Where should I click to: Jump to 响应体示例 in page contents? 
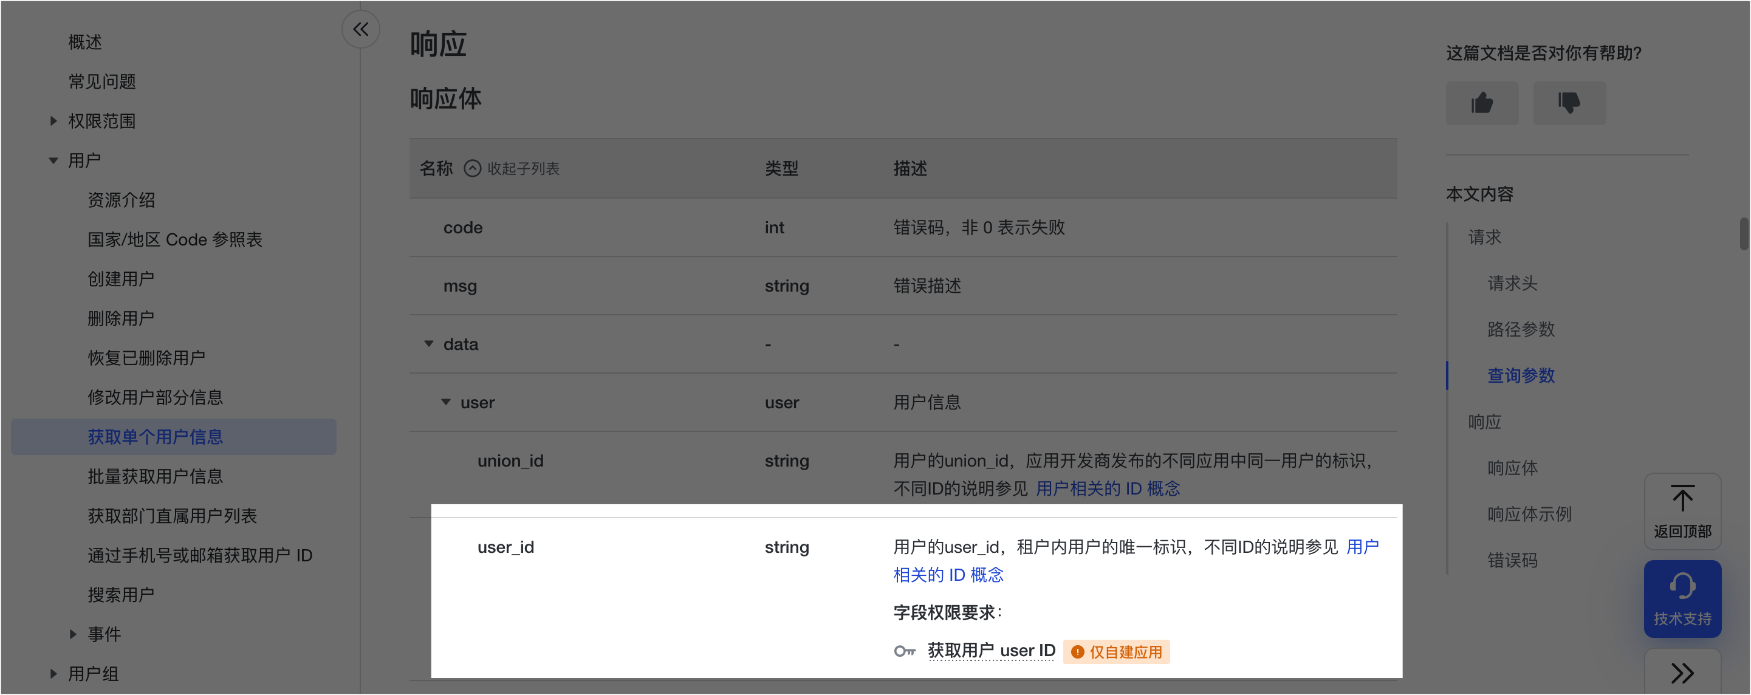coord(1529,513)
